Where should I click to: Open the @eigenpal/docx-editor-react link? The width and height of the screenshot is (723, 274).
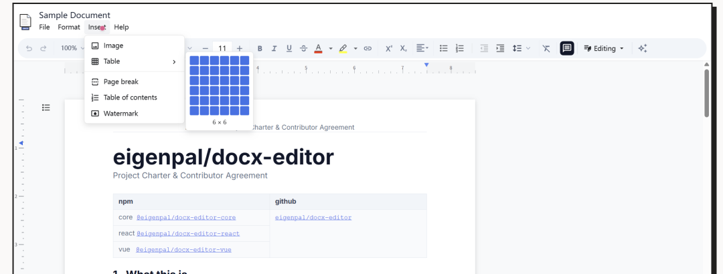click(x=188, y=233)
